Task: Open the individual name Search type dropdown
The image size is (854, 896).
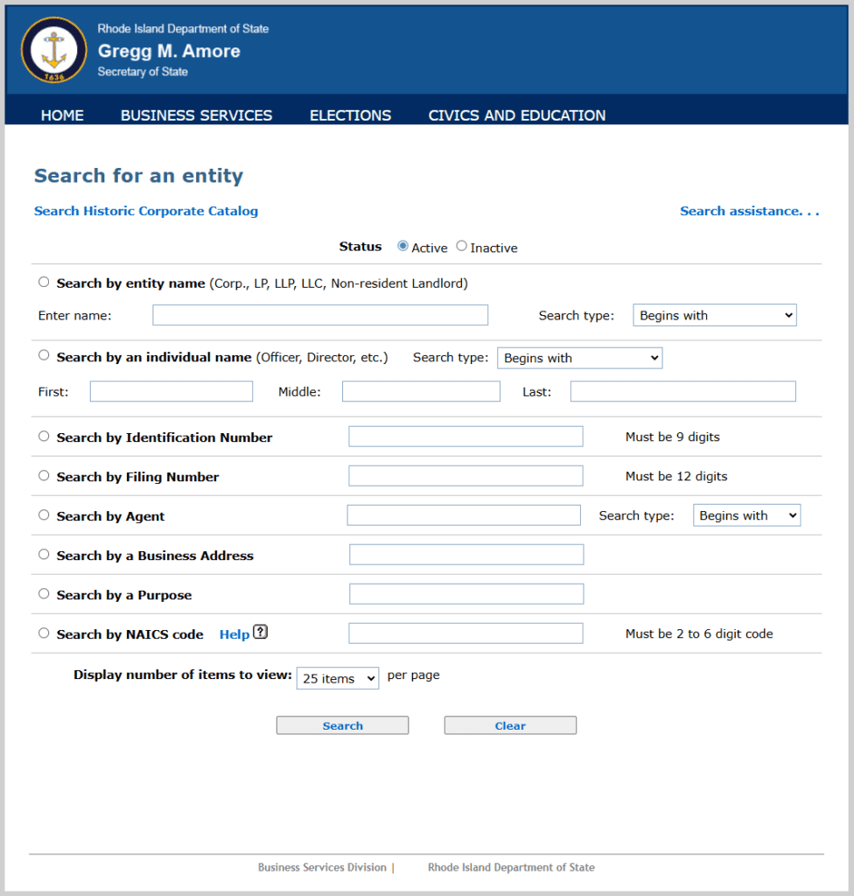Action: click(x=579, y=358)
